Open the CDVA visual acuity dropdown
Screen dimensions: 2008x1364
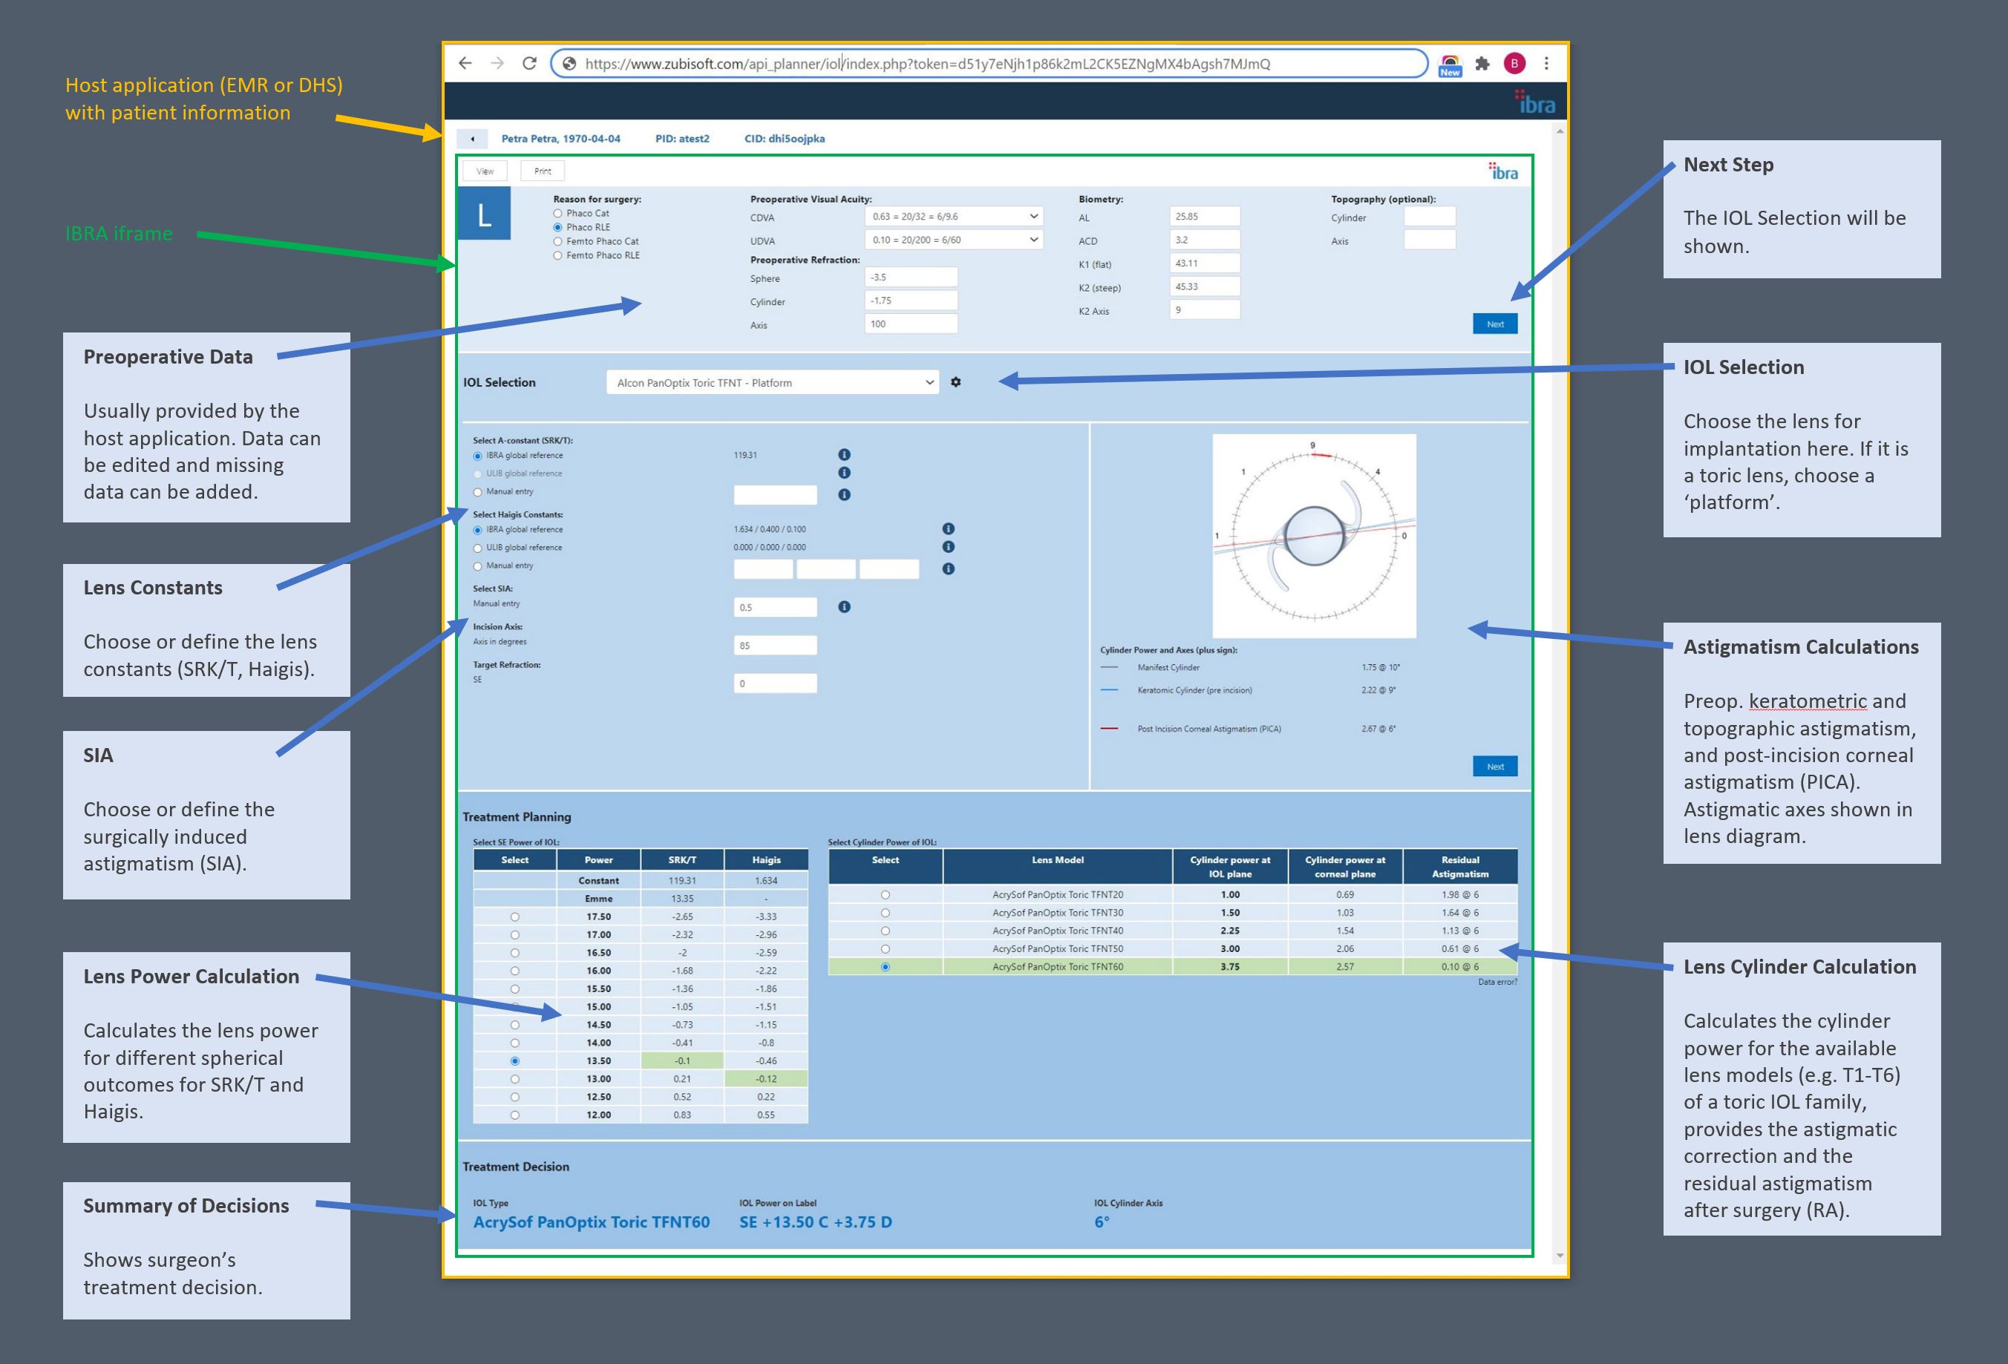coord(954,216)
